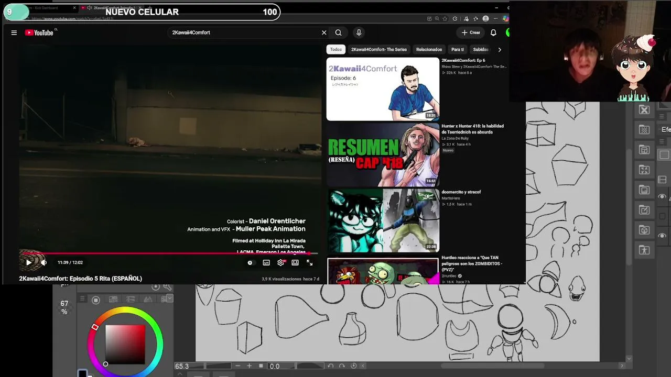
Task: Visit the La Zona De Ruky channel
Action: click(x=455, y=138)
